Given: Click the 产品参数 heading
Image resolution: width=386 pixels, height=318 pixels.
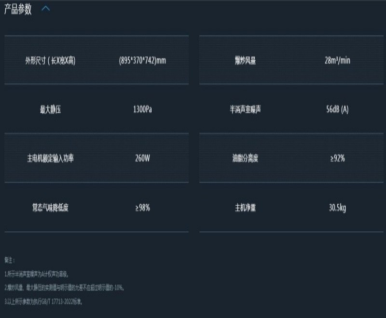Looking at the screenshot, I should pyautogui.click(x=18, y=9).
